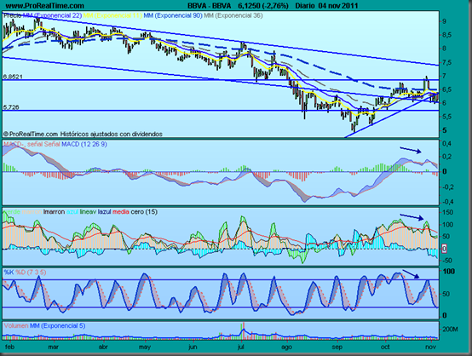Click the 8,5 value on price axis
Screen dimensions: 472x356
click(x=446, y=35)
